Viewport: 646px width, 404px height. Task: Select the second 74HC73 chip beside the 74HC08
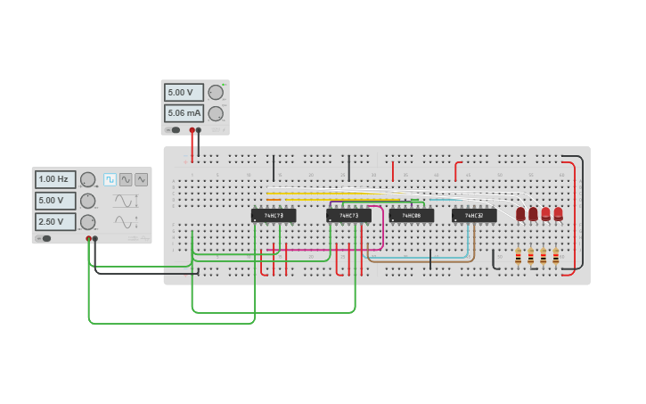coord(348,215)
